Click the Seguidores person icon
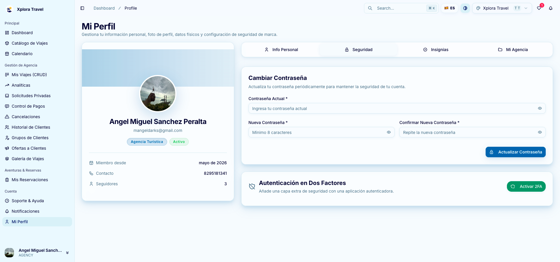560x262 pixels. pos(91,184)
